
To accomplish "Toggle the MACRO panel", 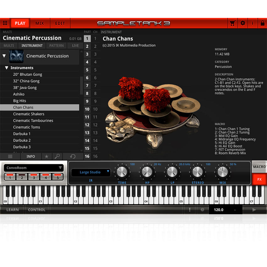I will click(260, 167).
